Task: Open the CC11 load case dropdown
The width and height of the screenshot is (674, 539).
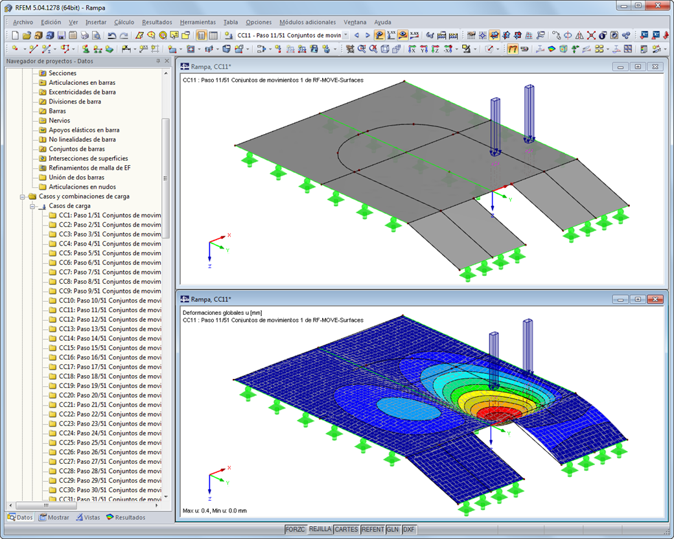Action: 345,34
